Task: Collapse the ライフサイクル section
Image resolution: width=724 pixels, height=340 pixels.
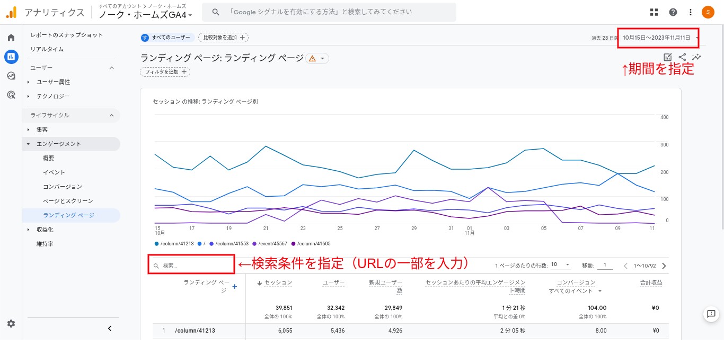Action: 112,115
